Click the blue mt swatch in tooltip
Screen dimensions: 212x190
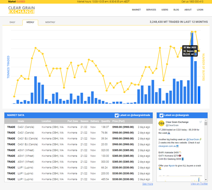tap(195, 54)
